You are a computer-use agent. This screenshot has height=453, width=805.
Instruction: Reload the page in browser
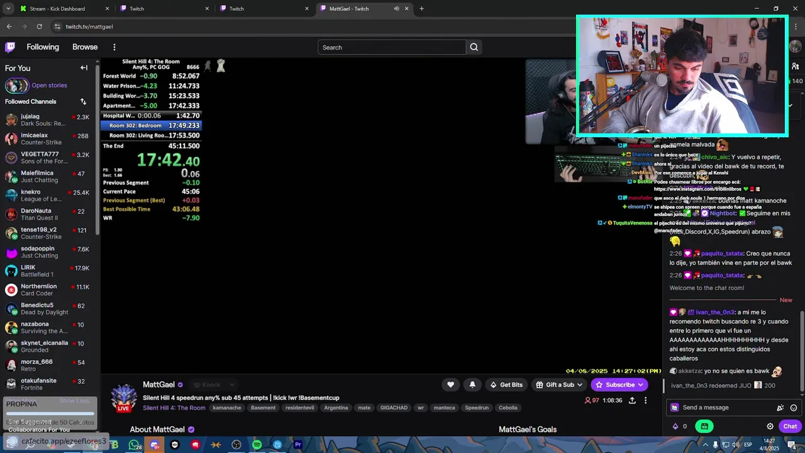point(39,26)
